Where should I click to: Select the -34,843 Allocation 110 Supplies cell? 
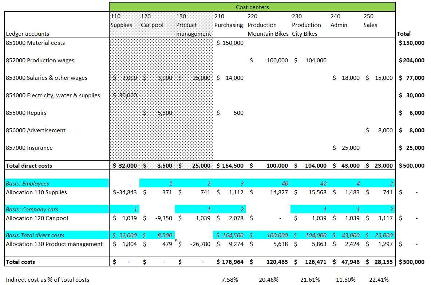click(x=125, y=192)
